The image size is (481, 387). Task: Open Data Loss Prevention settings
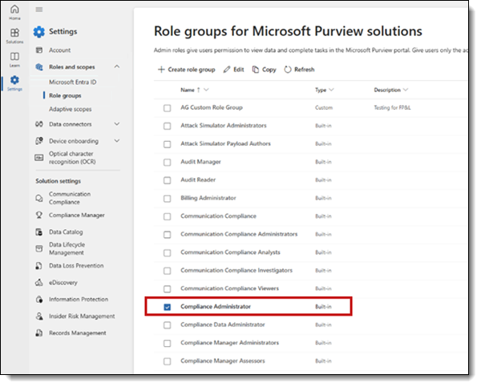(x=76, y=265)
